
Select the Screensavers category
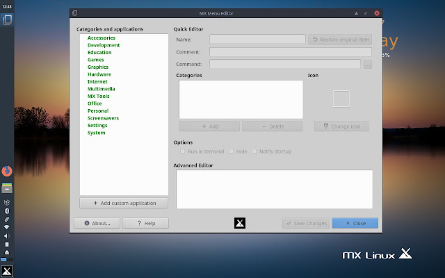[x=103, y=118]
